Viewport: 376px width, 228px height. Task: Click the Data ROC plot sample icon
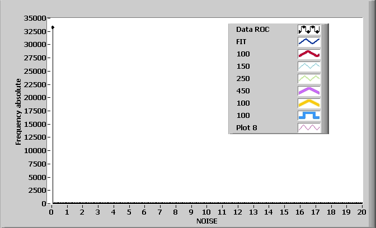[x=309, y=29]
